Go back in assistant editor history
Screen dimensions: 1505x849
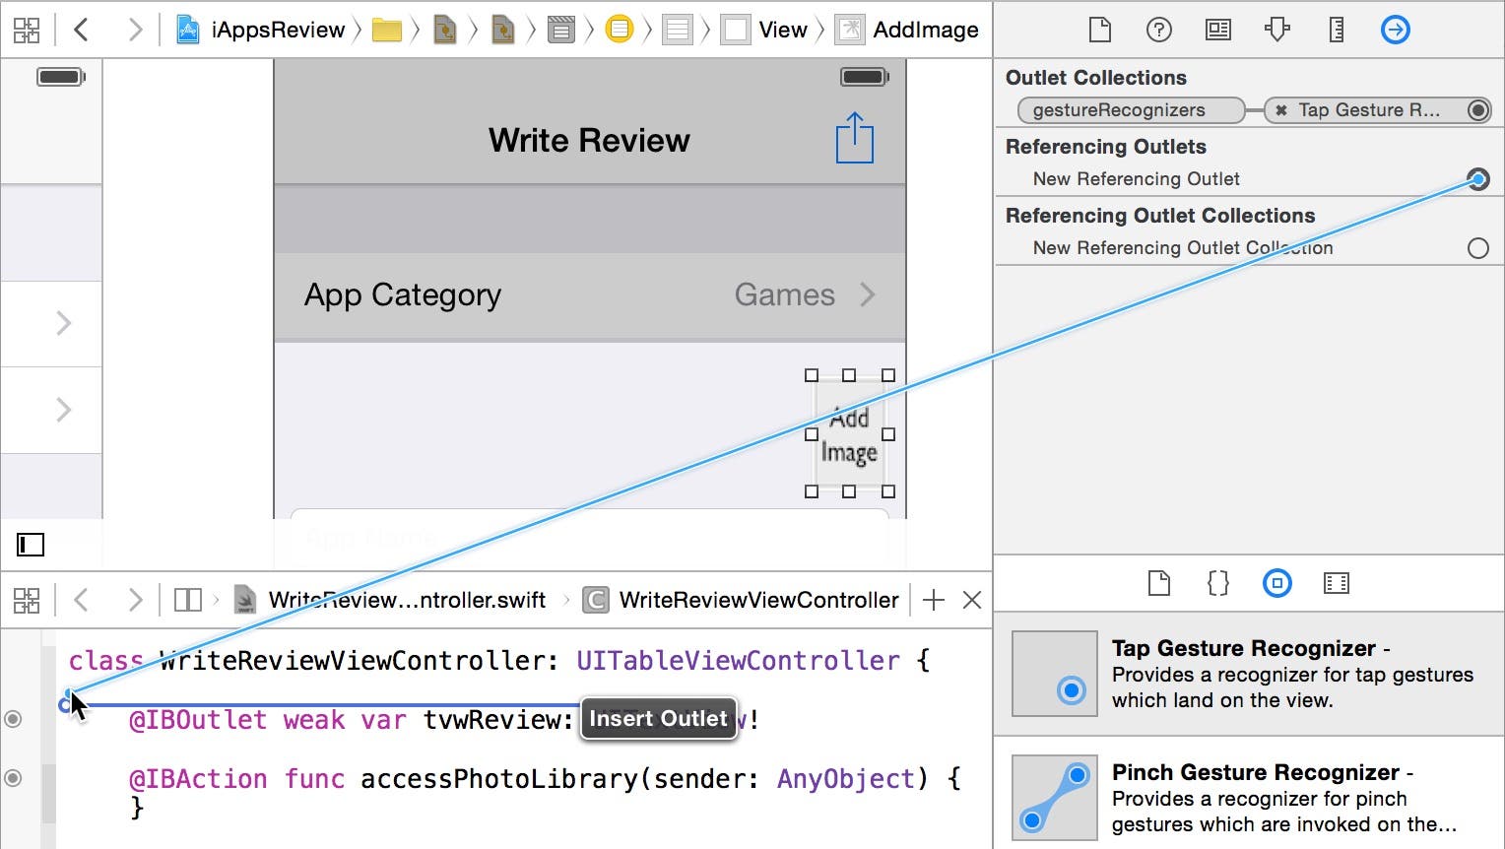pos(82,600)
